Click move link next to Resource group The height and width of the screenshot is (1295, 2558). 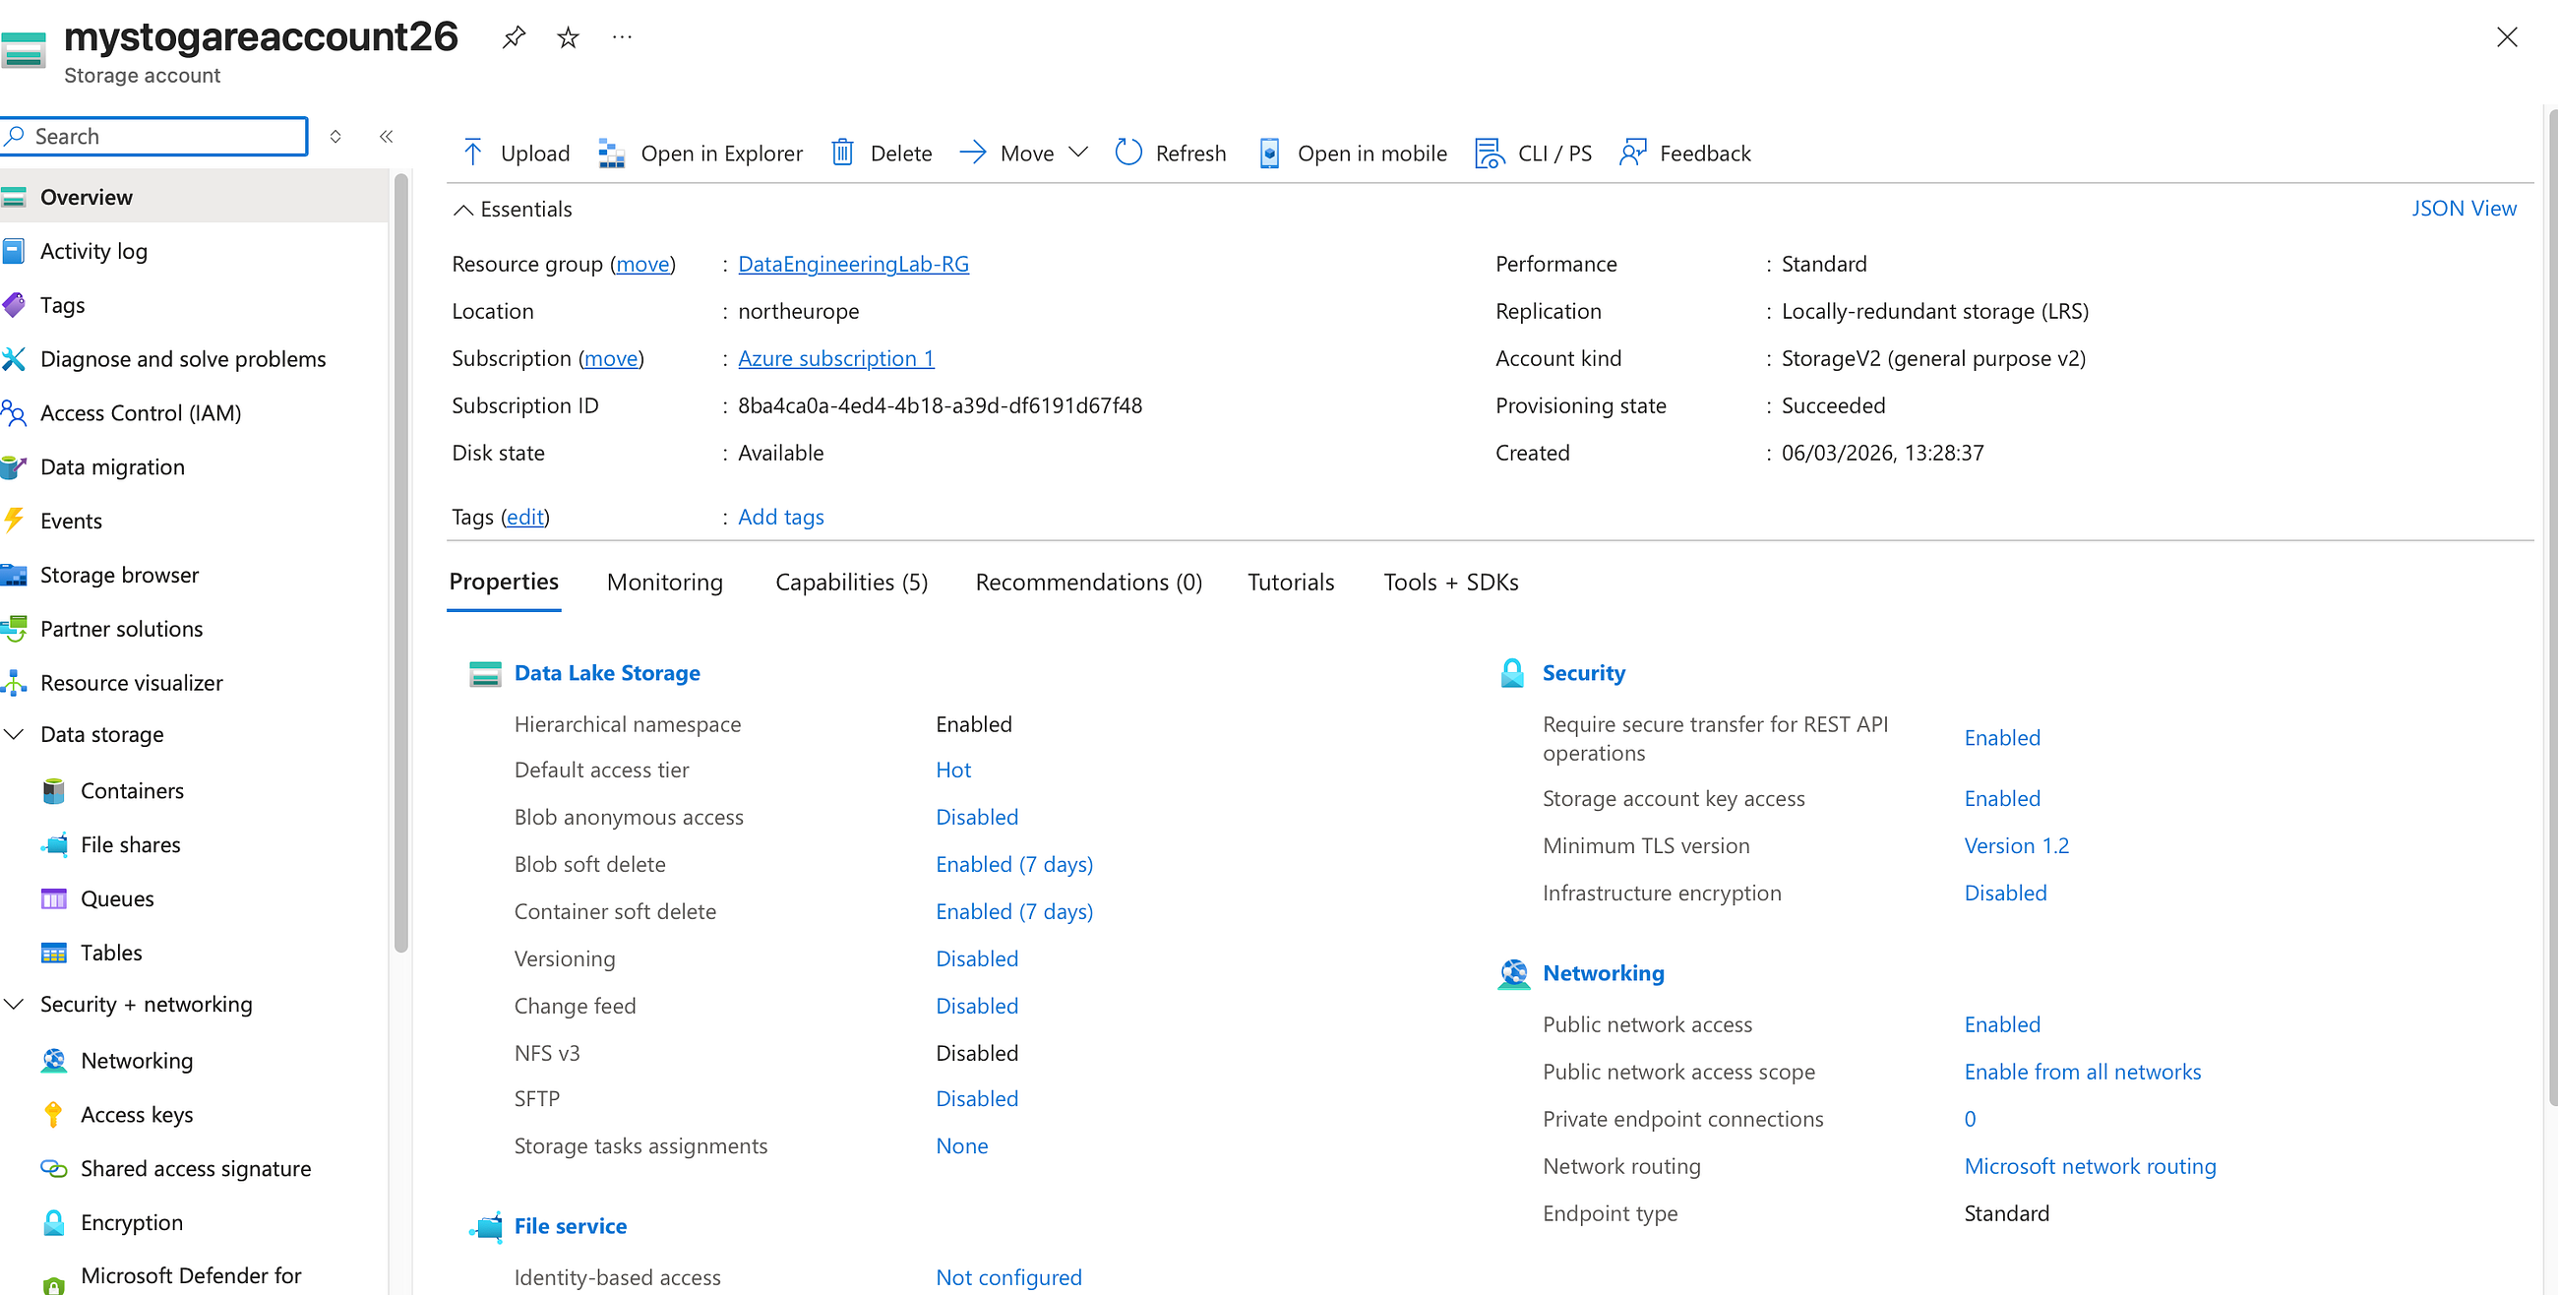click(642, 264)
